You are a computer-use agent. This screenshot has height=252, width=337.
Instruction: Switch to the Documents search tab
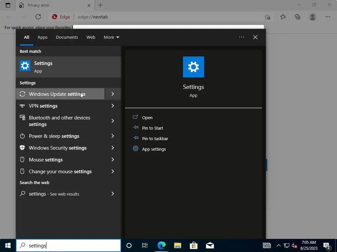coord(67,37)
